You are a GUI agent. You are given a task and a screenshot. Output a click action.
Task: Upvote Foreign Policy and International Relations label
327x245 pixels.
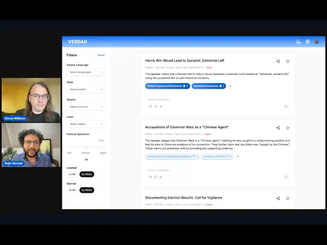tap(194, 157)
